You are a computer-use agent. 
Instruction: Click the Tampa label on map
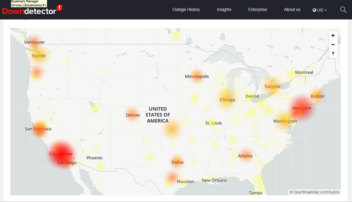point(255,193)
